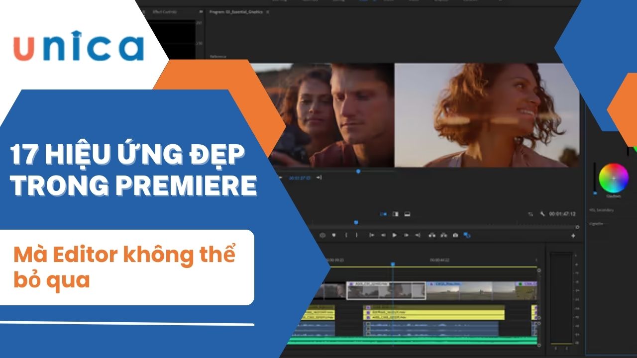Image resolution: width=637 pixels, height=358 pixels.
Task: Toggle the blue Comparison View icon
Action: tap(467, 235)
